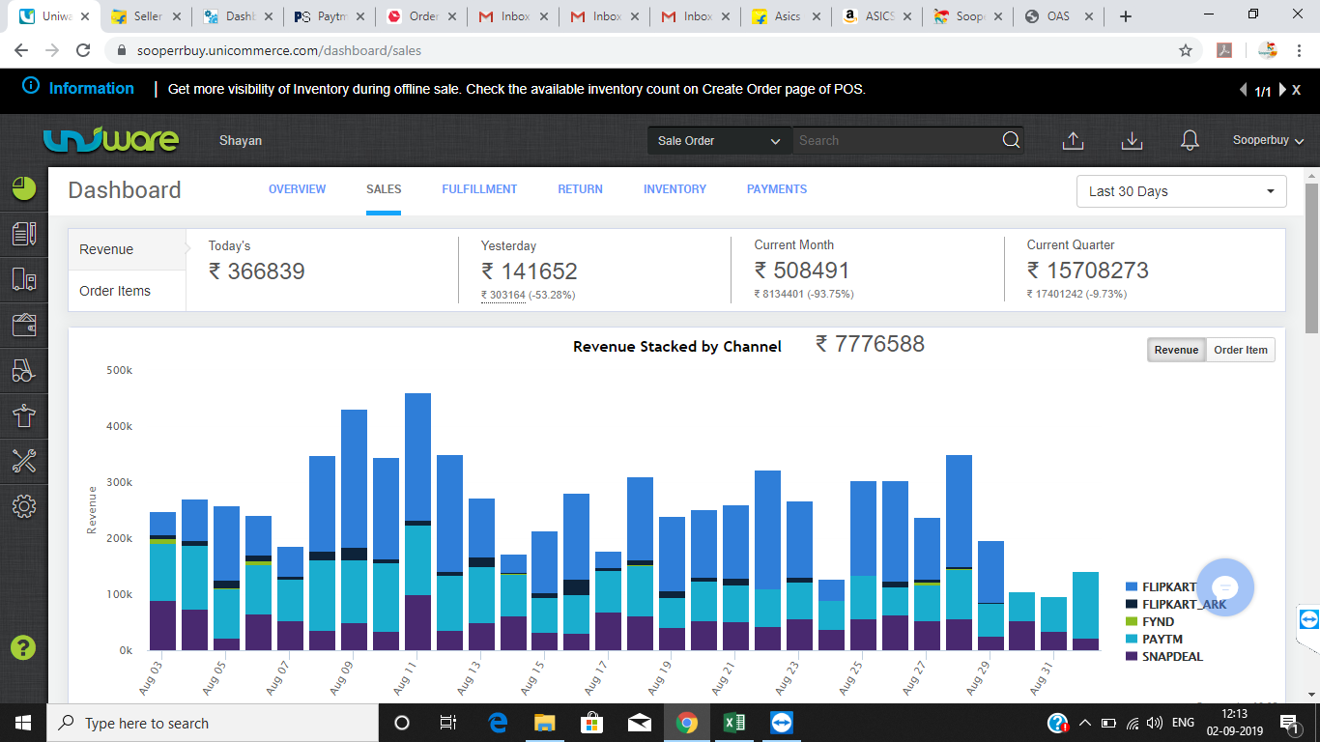The height and width of the screenshot is (742, 1320).
Task: Toggle chart to Revenue view
Action: tap(1176, 350)
